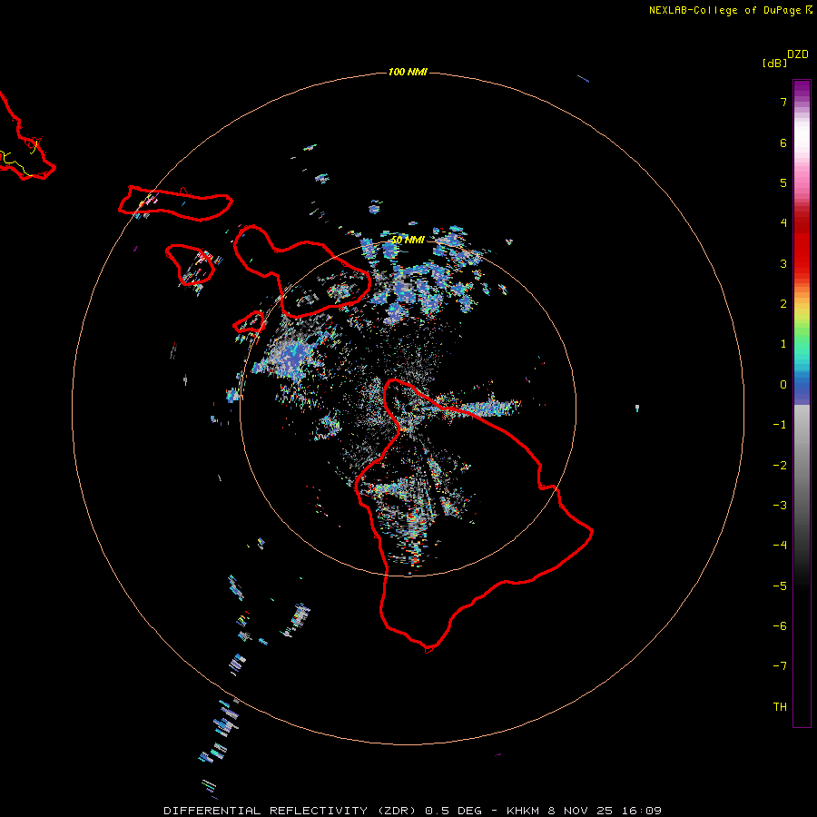Click the blue band of the color bar
Screen dimensions: 817x817
(802, 390)
